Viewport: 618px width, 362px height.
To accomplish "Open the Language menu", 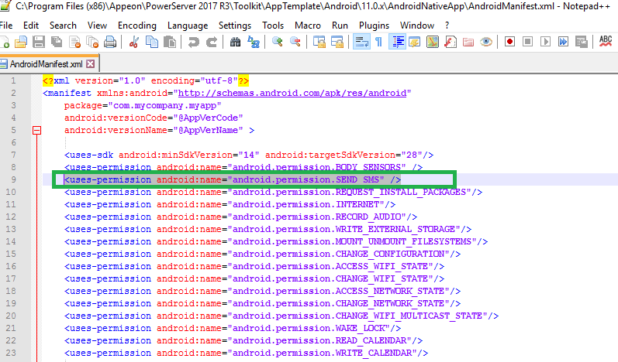I will [188, 26].
